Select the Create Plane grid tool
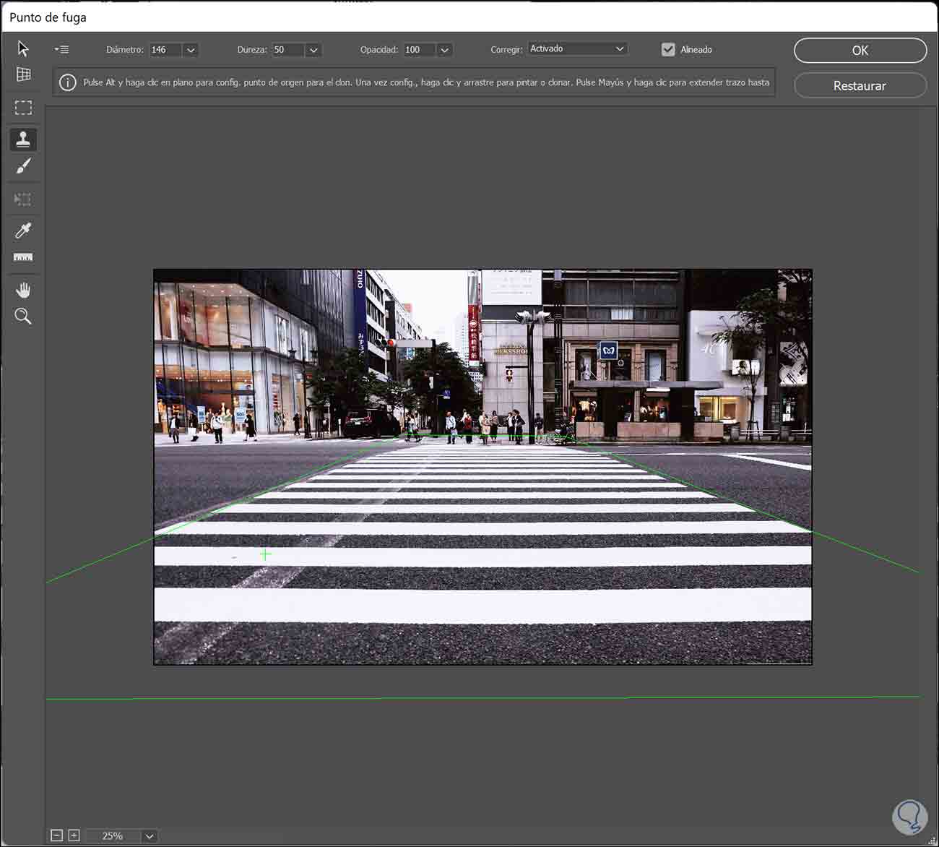 [x=23, y=74]
